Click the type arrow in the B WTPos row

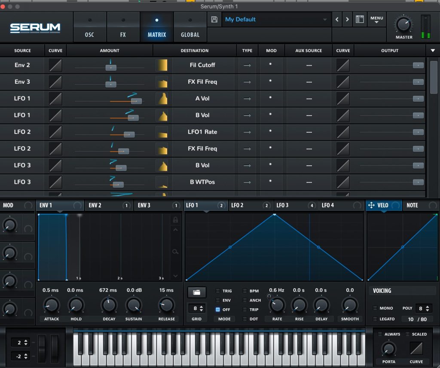(x=247, y=182)
